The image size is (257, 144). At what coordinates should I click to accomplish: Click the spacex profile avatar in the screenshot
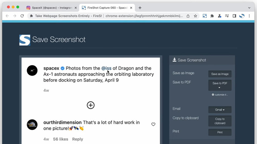pos(32,70)
